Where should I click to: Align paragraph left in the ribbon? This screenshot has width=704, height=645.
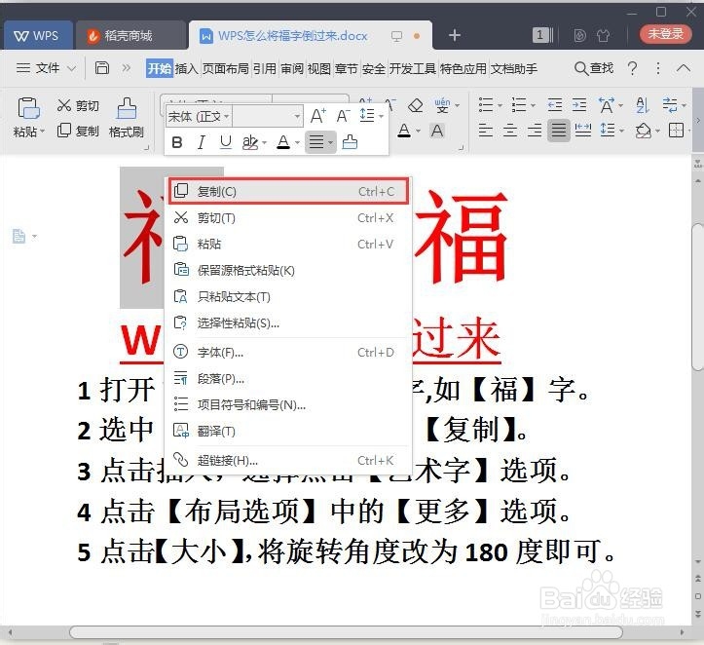click(485, 131)
